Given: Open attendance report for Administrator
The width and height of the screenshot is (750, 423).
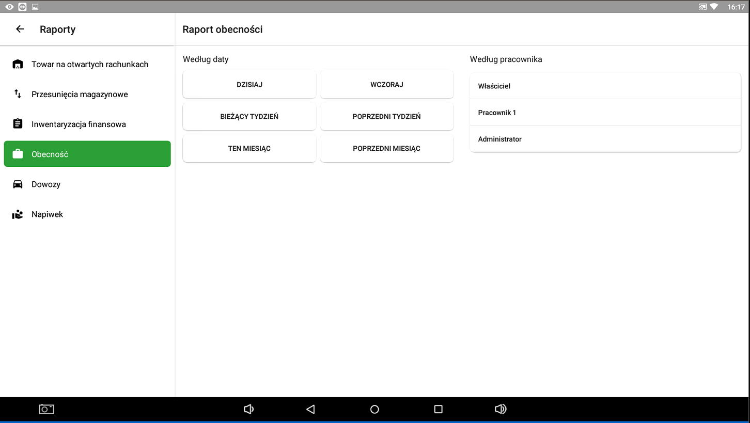Looking at the screenshot, I should tap(605, 139).
